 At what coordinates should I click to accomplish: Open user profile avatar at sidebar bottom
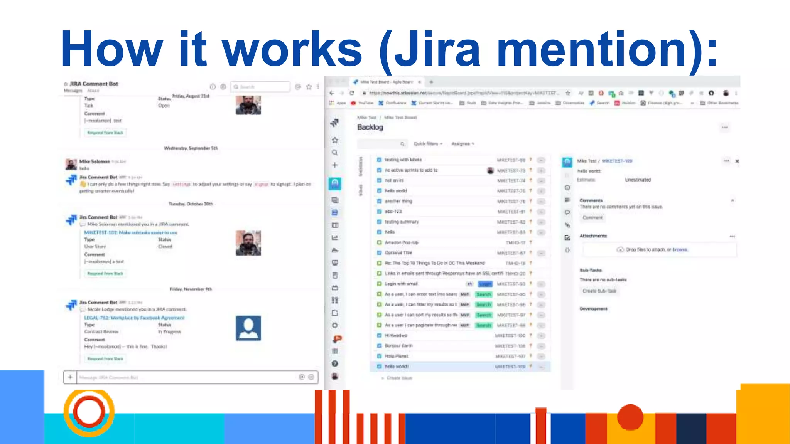(335, 376)
